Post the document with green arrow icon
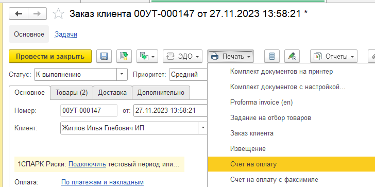375x187 pixels. point(124,57)
